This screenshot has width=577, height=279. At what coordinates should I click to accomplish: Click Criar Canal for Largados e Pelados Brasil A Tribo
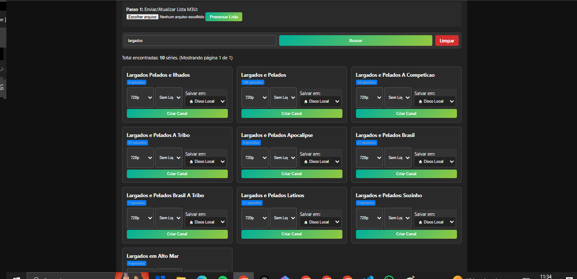coord(177,234)
